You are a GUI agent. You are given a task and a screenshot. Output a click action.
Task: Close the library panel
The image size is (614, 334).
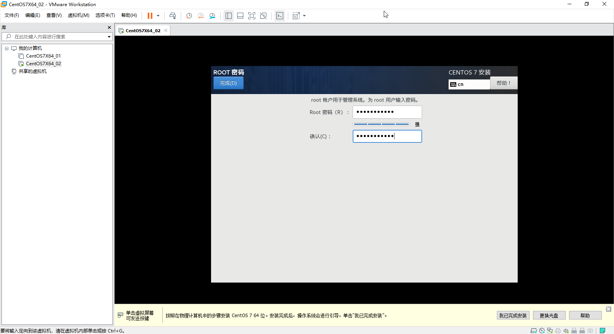109,28
